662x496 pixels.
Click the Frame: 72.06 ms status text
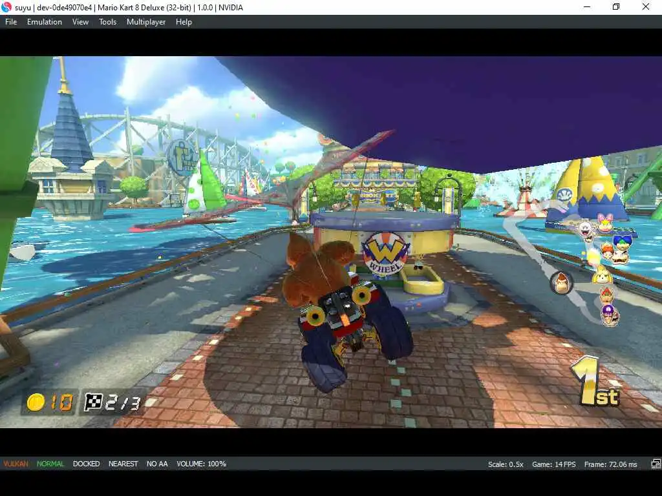coord(610,464)
